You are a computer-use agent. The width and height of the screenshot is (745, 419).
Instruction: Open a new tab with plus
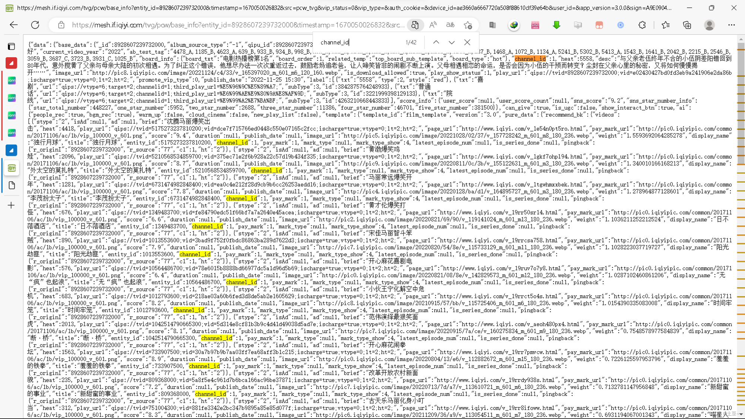pyautogui.click(x=12, y=205)
